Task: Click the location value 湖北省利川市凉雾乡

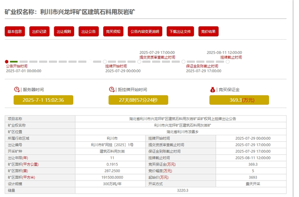Action: click(x=182, y=132)
